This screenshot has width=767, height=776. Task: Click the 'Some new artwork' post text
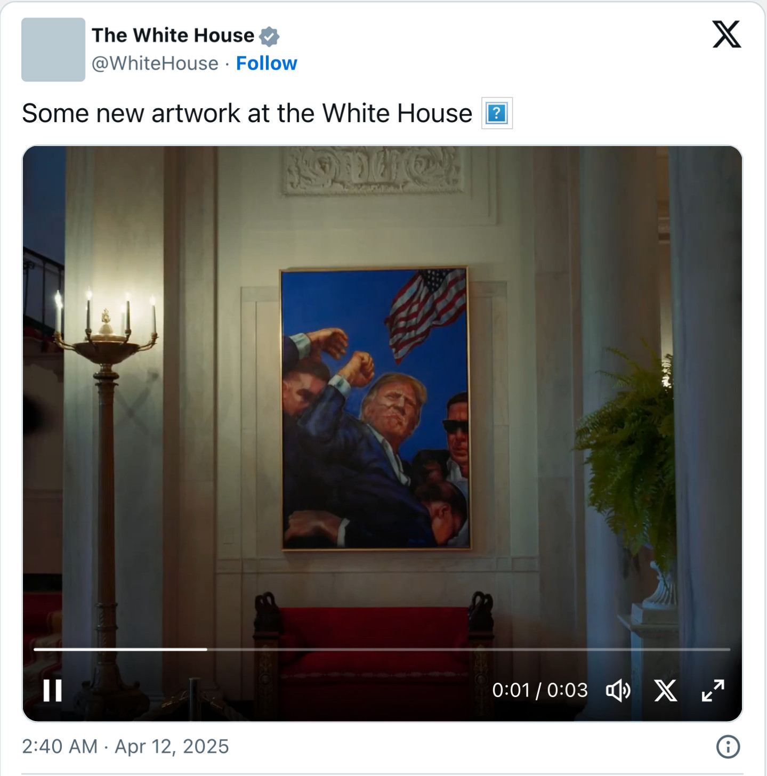coord(247,114)
